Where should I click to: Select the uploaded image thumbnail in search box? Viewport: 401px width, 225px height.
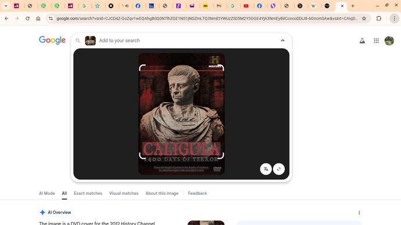[90, 41]
